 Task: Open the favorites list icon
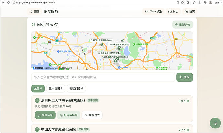click(194, 2)
